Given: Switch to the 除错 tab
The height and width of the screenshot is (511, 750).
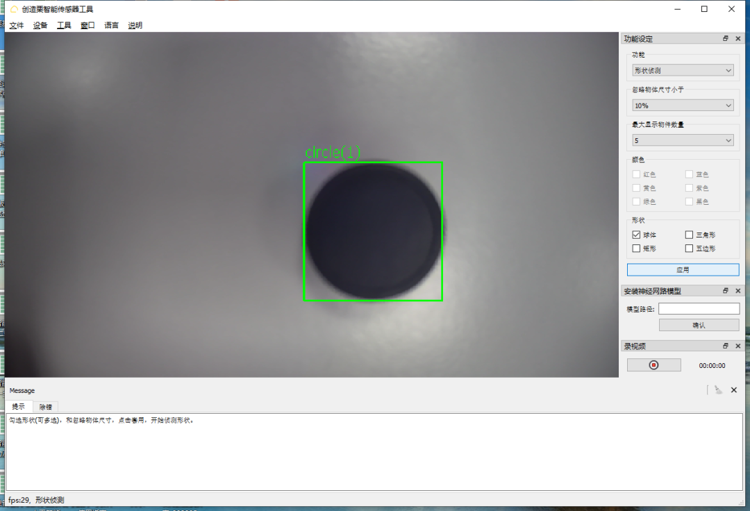Looking at the screenshot, I should point(46,407).
